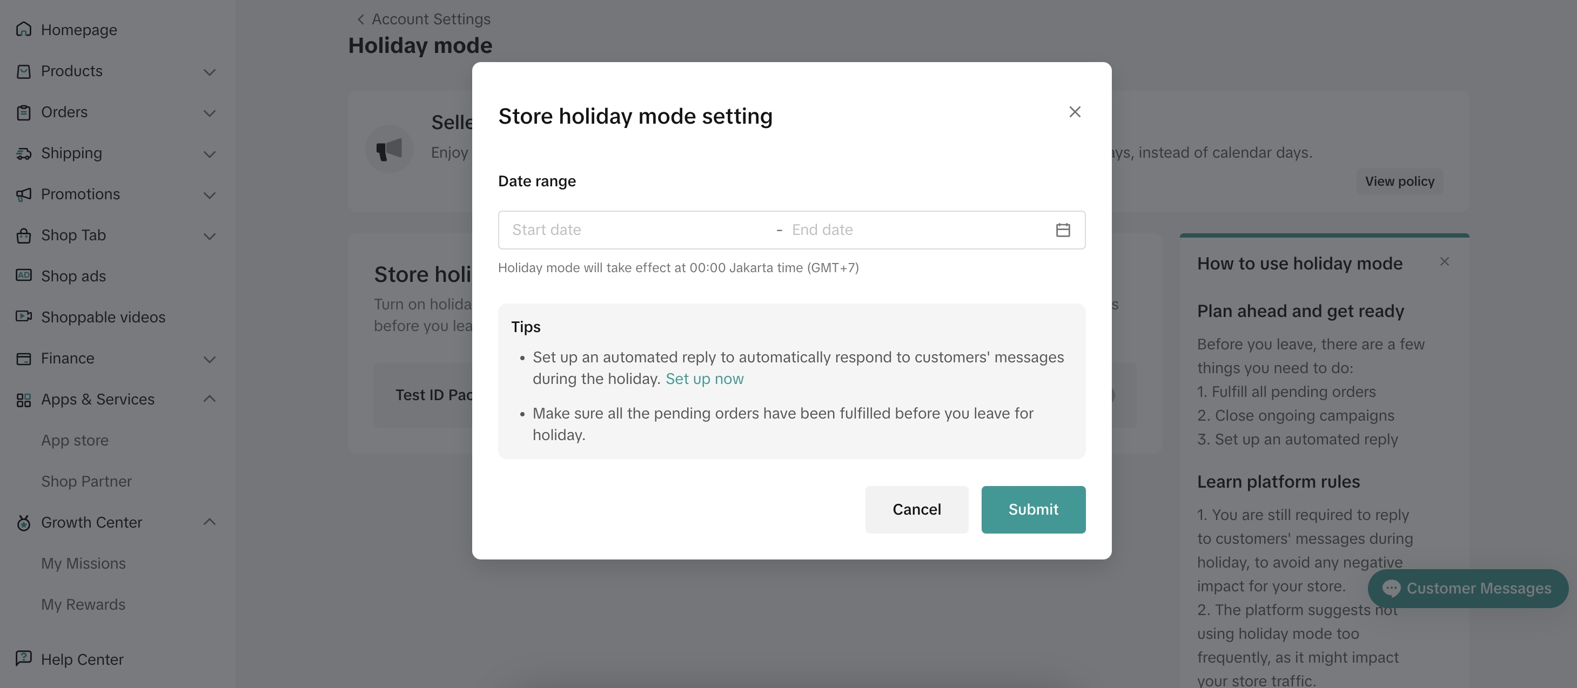The width and height of the screenshot is (1577, 688).
Task: Expand the Products menu chevron
Action: coord(210,72)
